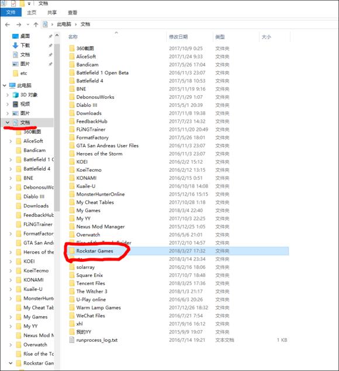This screenshot has width=339, height=371.
Task: Go forward with the right arrow
Action: pyautogui.click(x=19, y=25)
